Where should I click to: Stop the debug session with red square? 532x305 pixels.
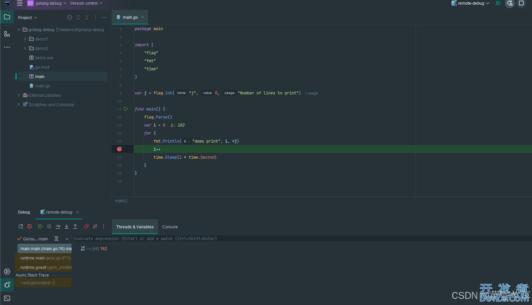29,227
